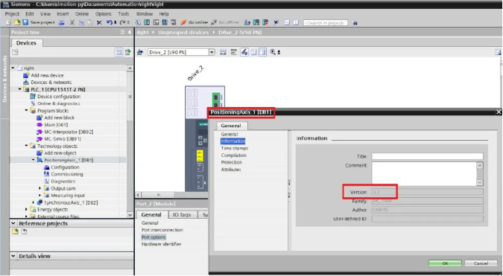Click the Save project toolbar icon

pyautogui.click(x=25, y=22)
